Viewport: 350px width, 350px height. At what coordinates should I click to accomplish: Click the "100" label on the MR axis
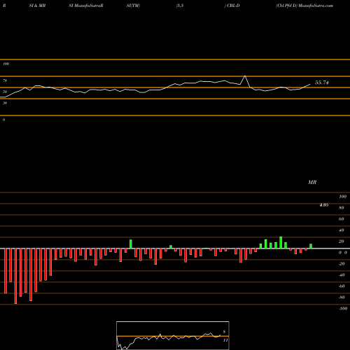tap(342, 197)
